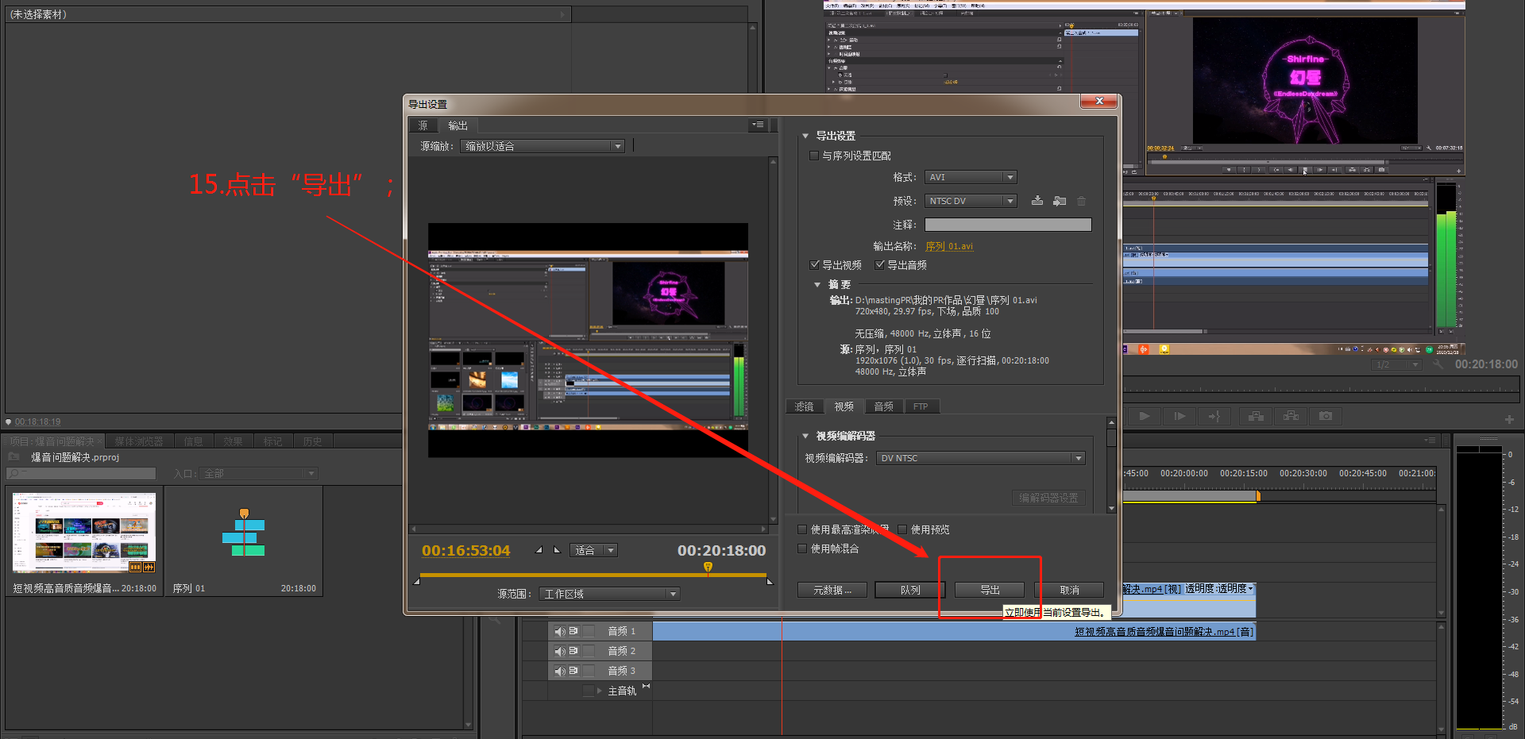Save preset icon beside NTSC DV preset

coord(1037,201)
